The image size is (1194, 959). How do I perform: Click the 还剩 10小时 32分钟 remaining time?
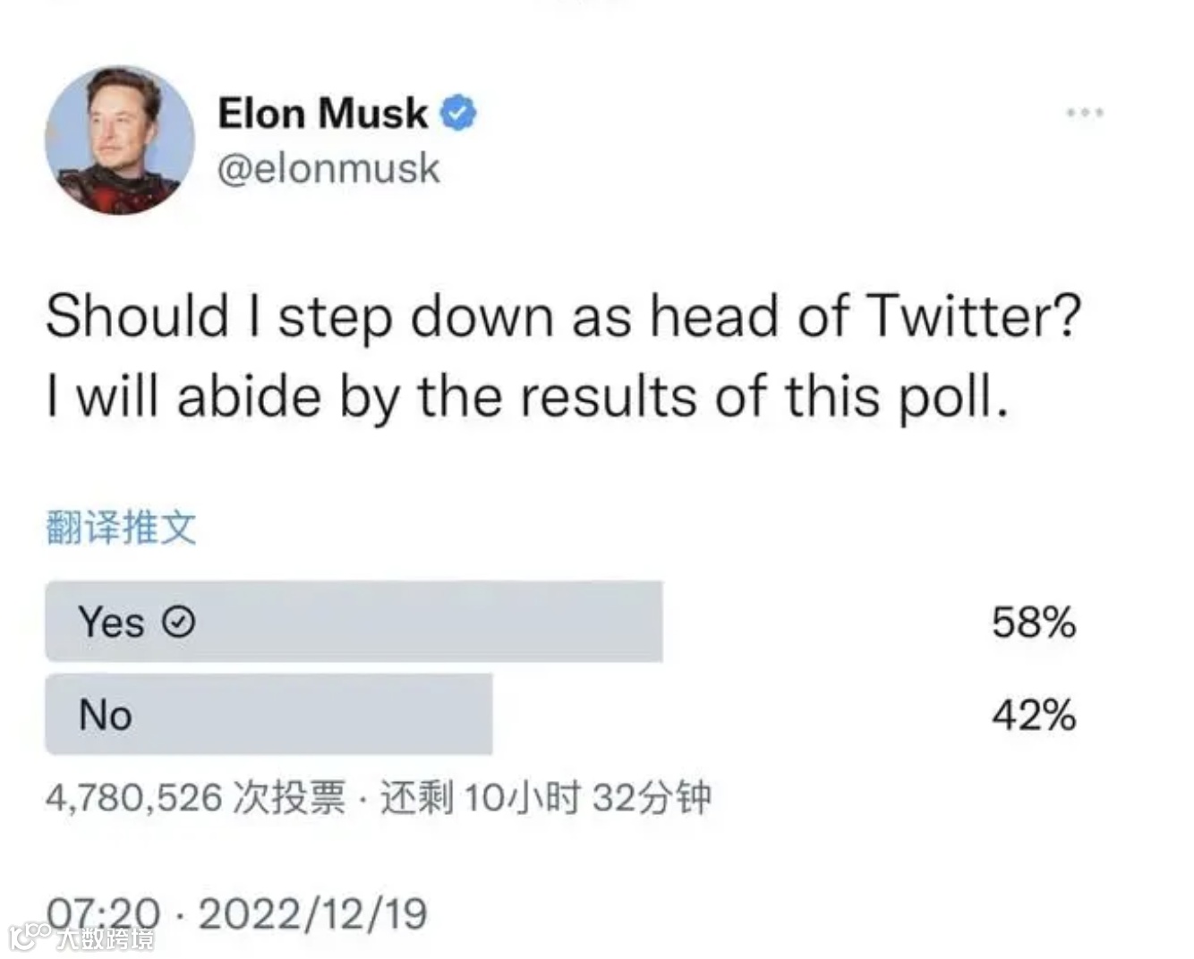[x=545, y=797]
